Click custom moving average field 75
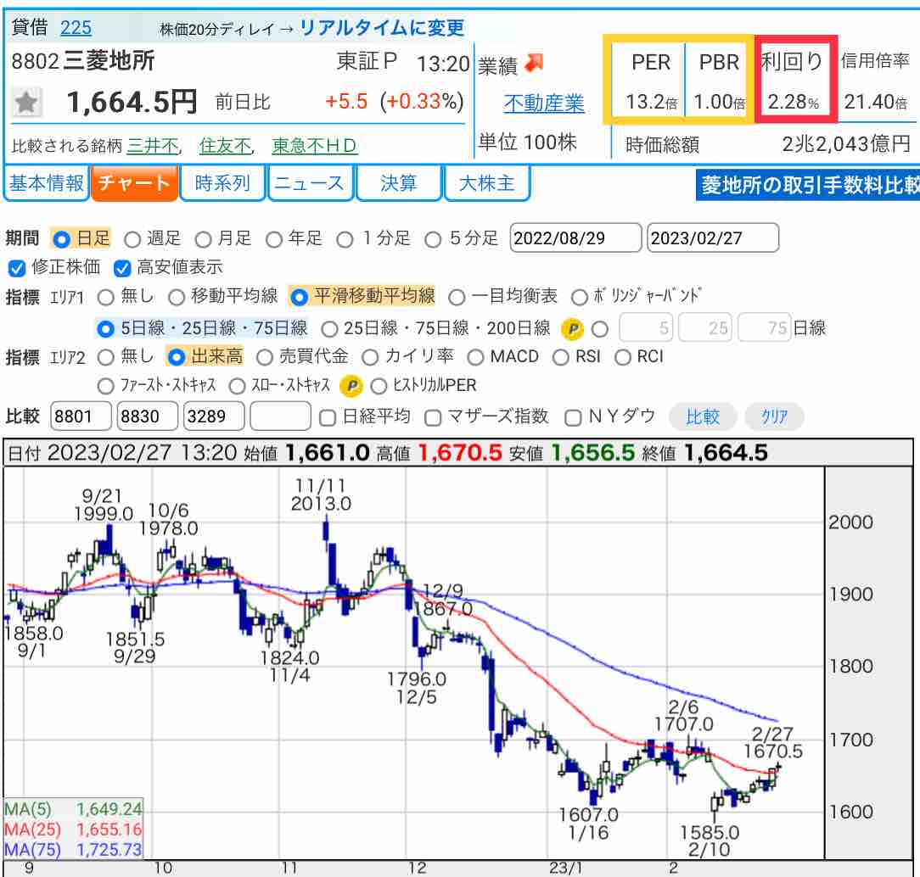 click(764, 327)
